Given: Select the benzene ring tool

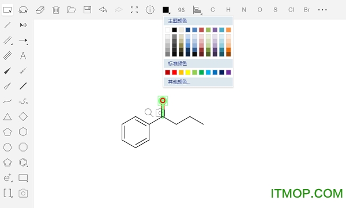Looking at the screenshot, I should point(23,162).
